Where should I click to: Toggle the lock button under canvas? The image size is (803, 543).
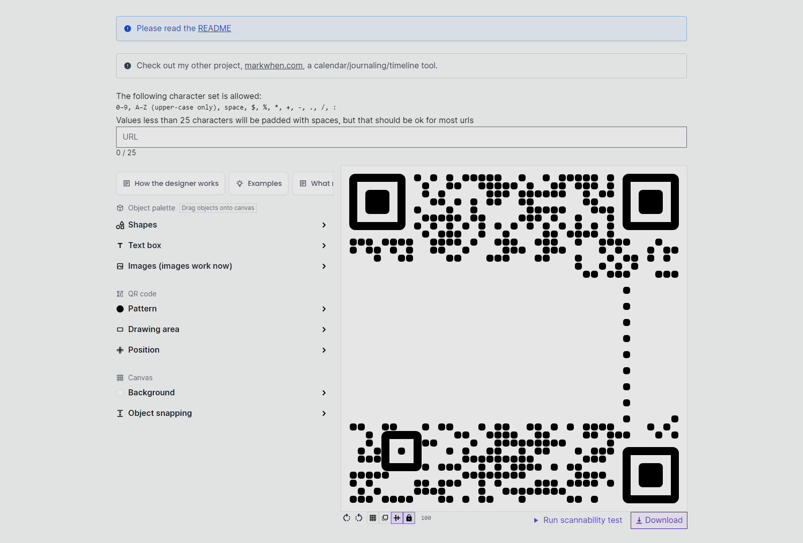tap(409, 518)
